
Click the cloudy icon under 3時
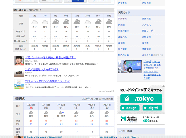pos(45,22)
